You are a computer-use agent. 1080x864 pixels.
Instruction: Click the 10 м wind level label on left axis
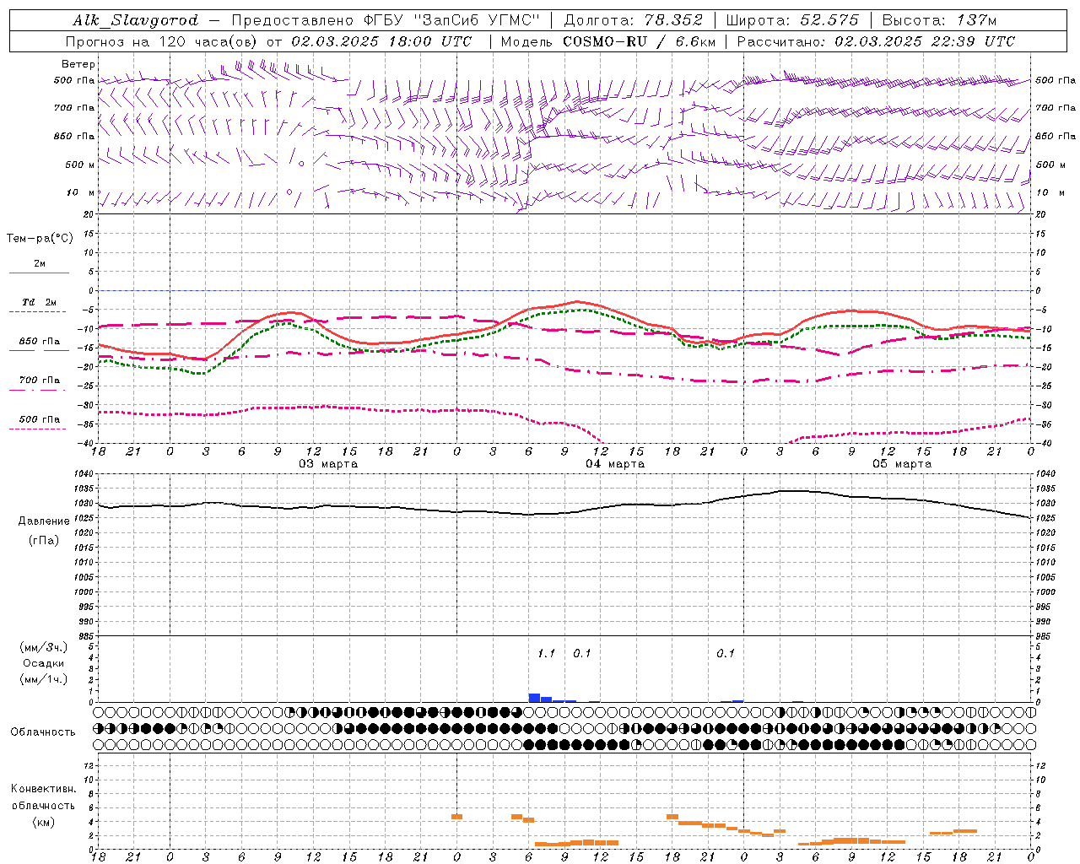(80, 192)
